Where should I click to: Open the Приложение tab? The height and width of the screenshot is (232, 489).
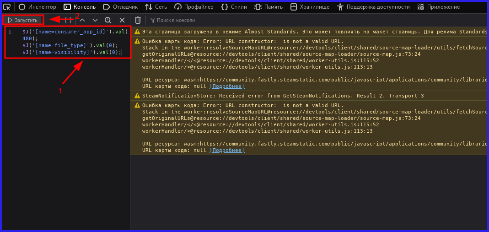tap(439, 7)
